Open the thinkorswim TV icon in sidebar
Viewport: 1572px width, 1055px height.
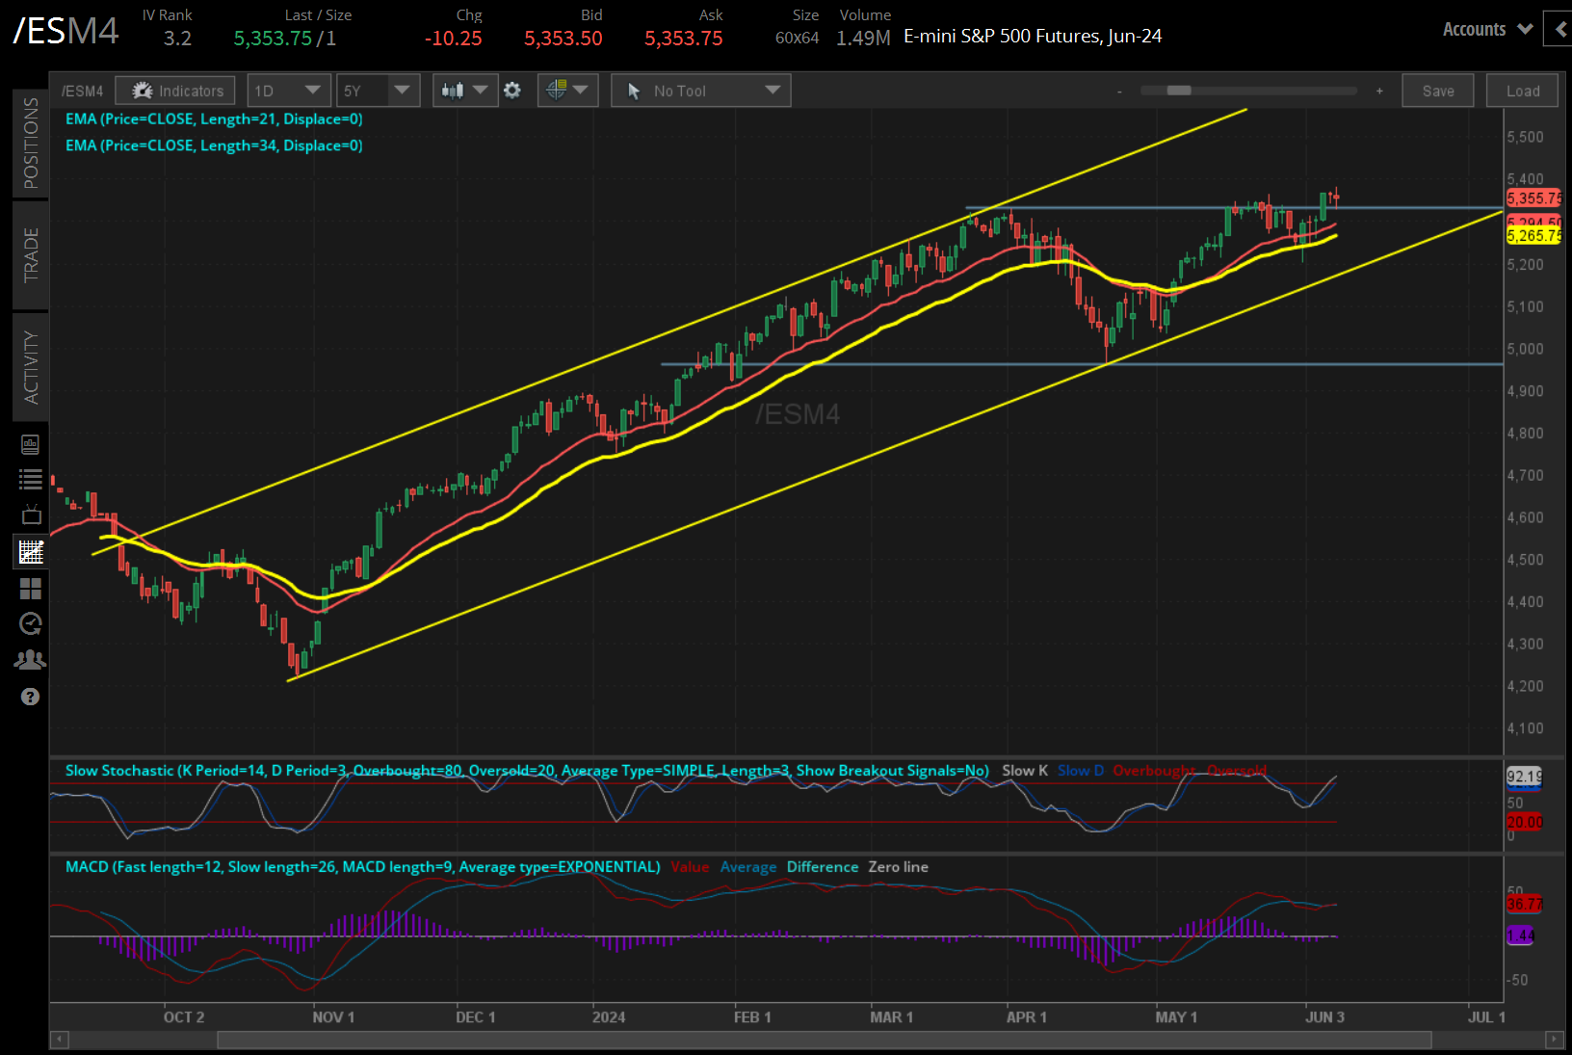click(30, 514)
